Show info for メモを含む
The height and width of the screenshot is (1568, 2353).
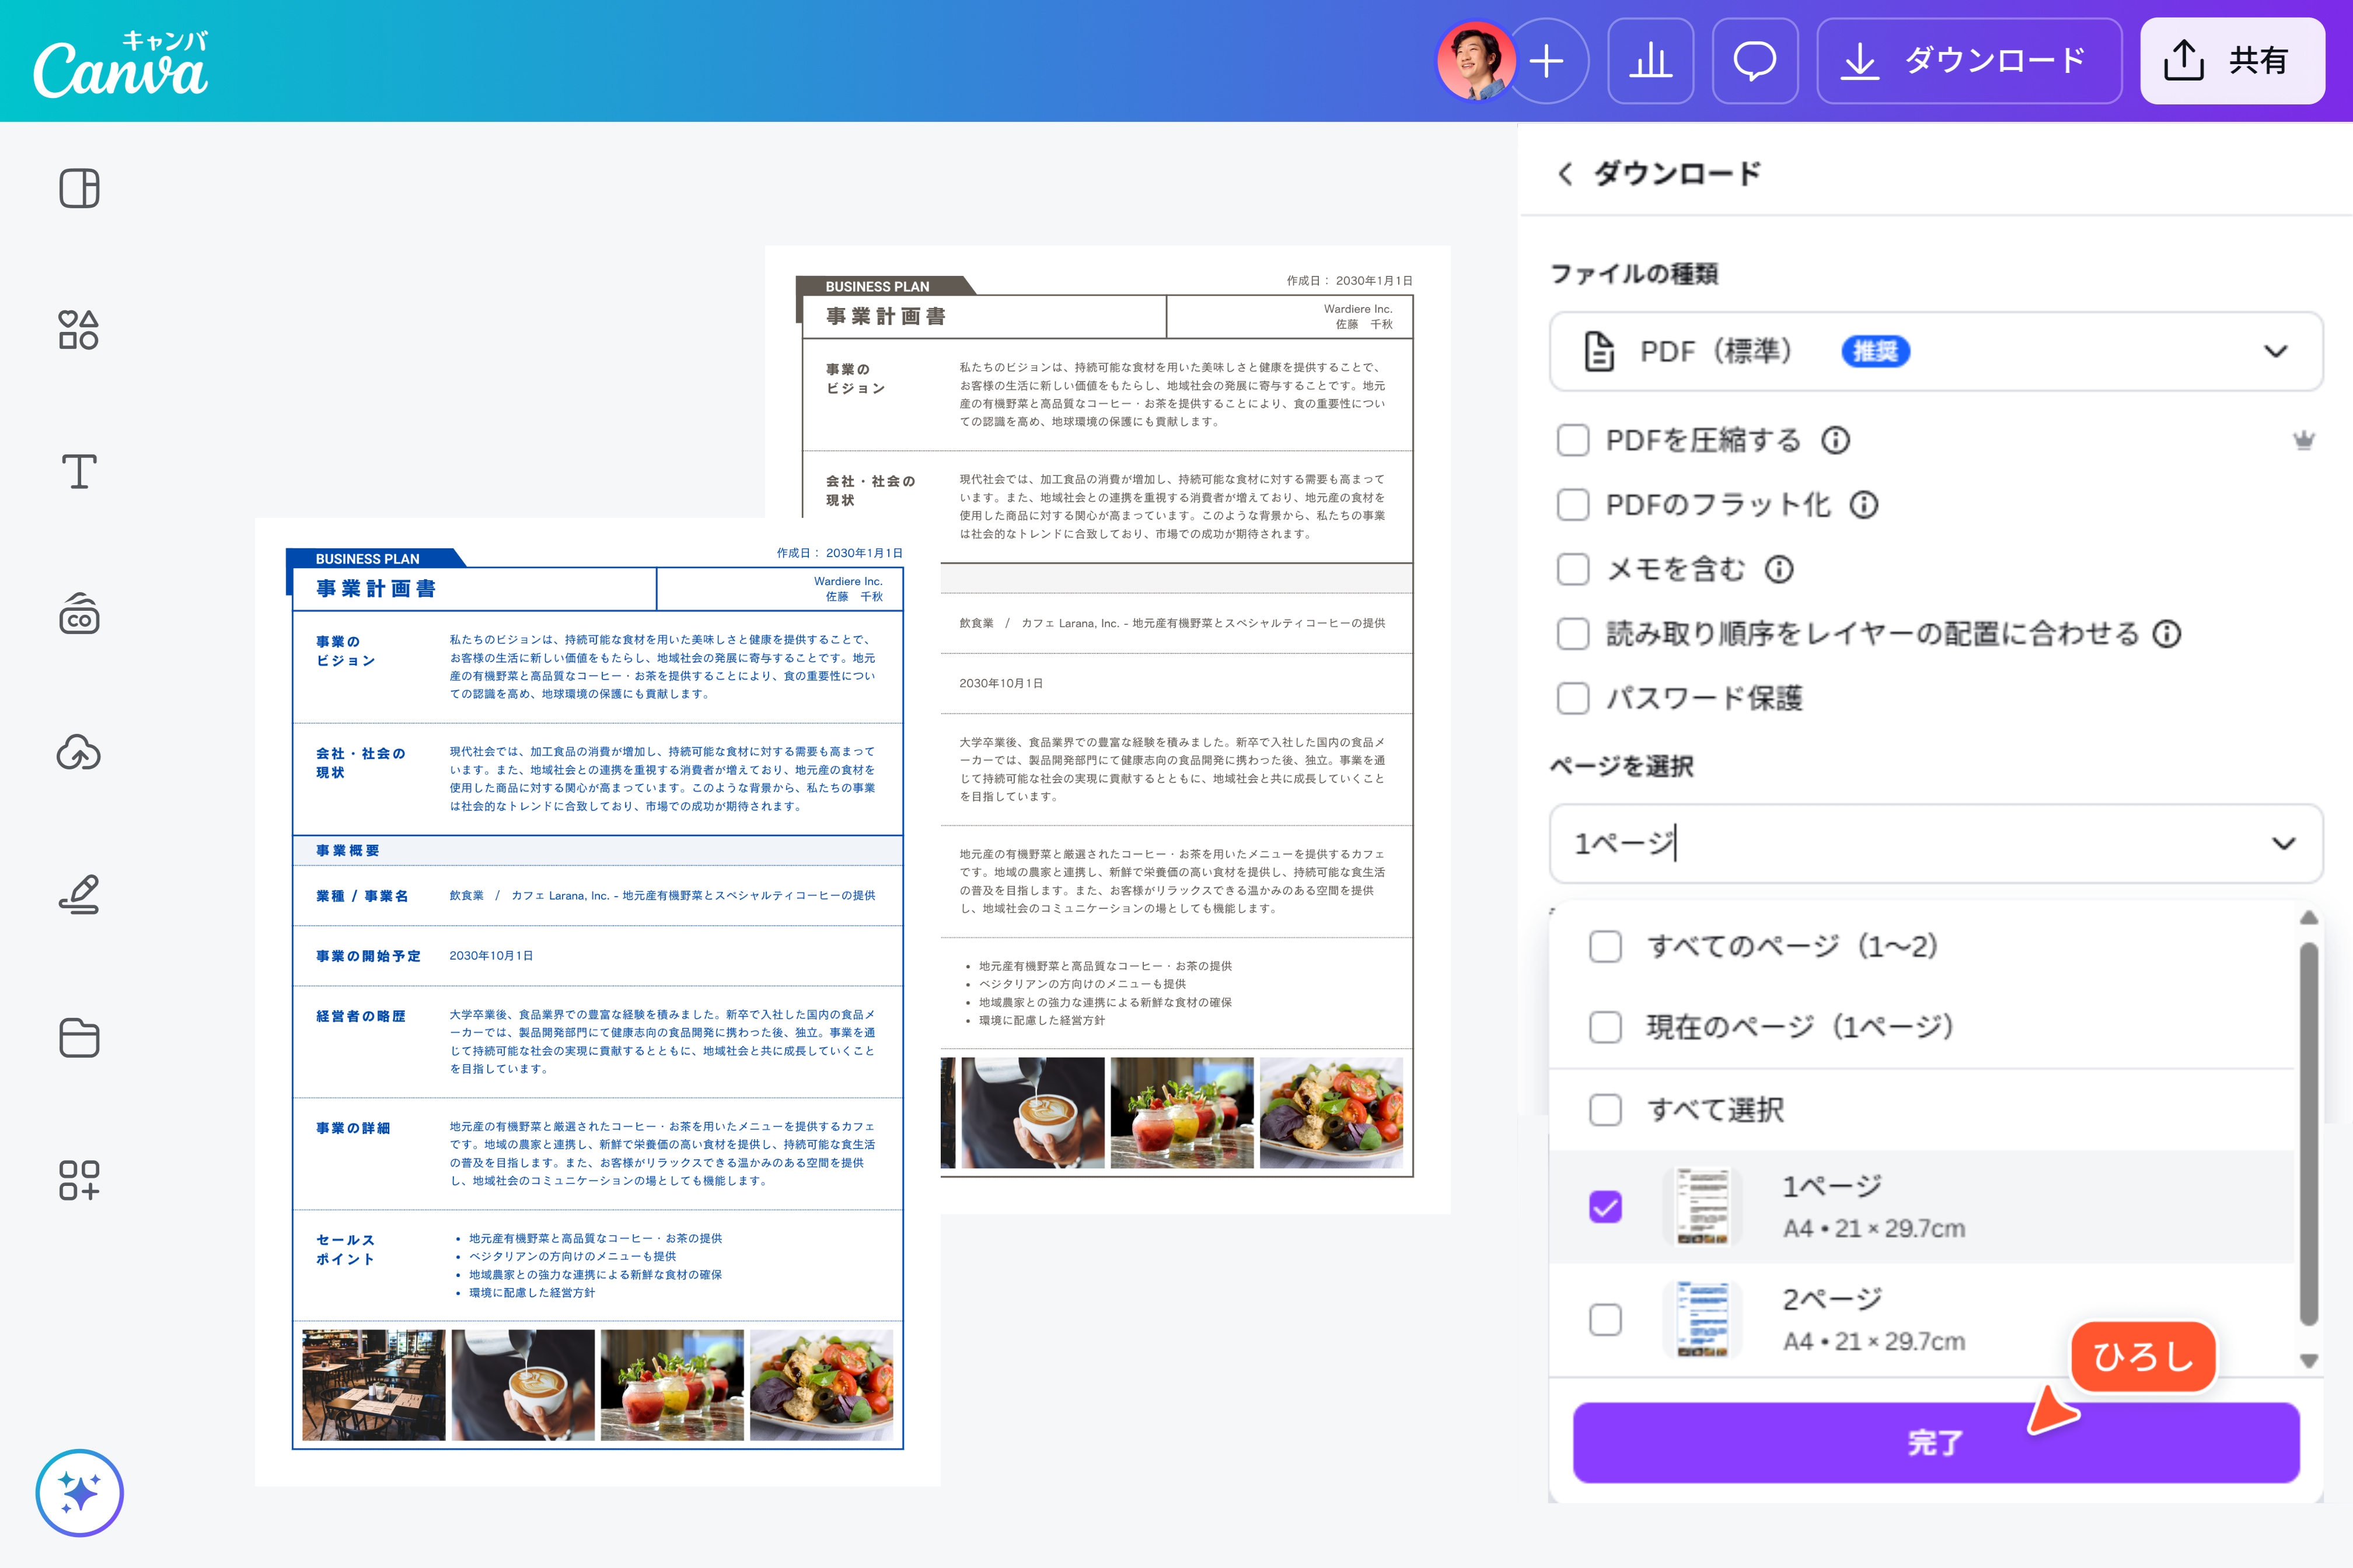click(1779, 570)
